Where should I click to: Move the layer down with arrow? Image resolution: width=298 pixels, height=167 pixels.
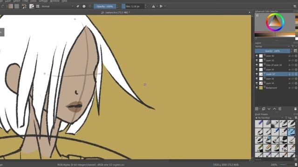(x=269, y=109)
